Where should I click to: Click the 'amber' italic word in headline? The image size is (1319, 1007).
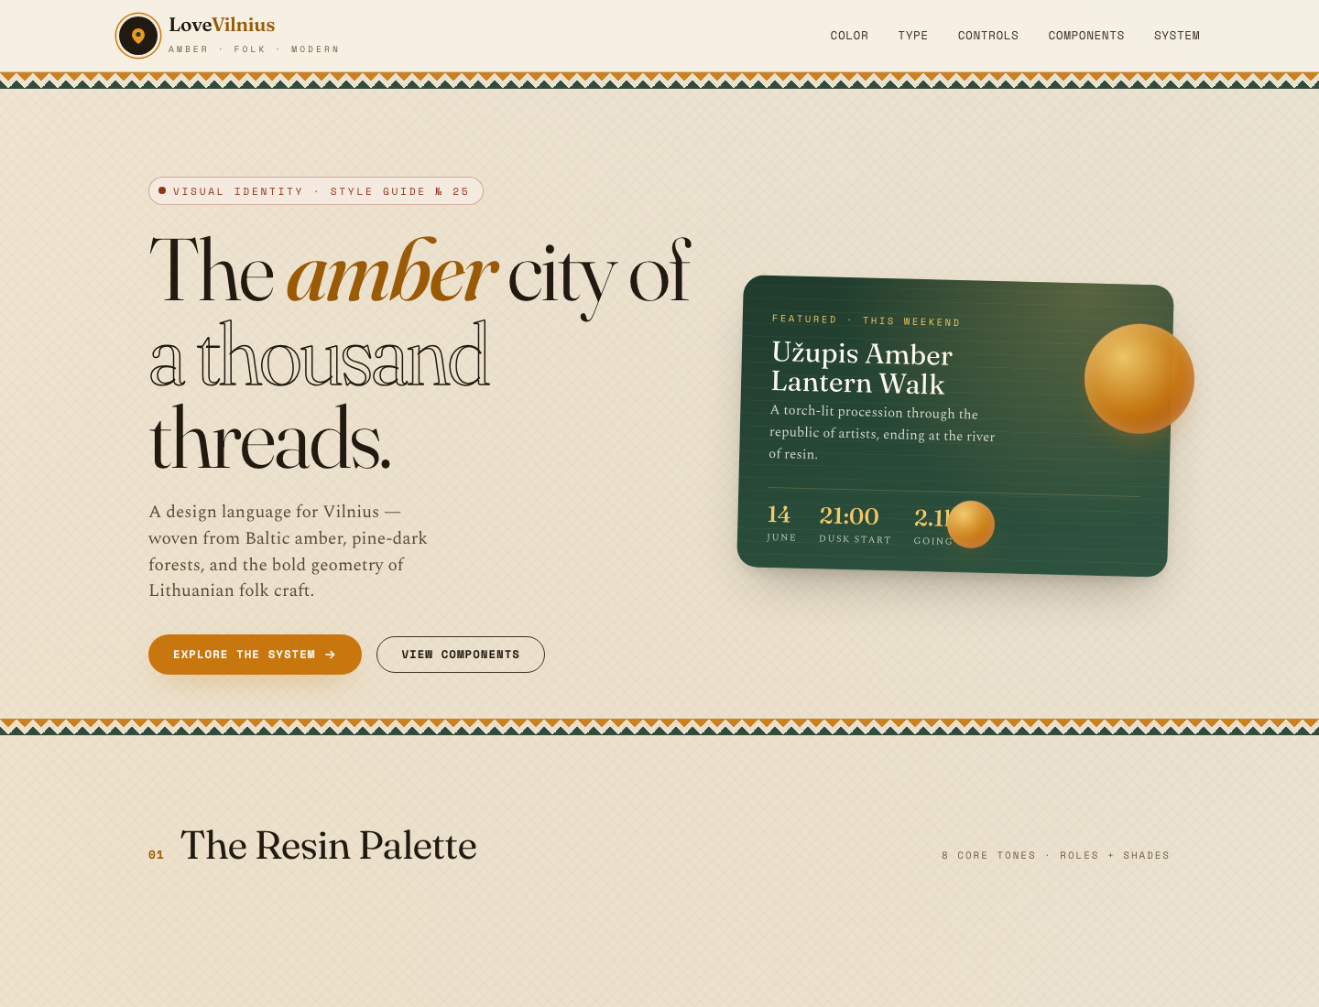(391, 272)
